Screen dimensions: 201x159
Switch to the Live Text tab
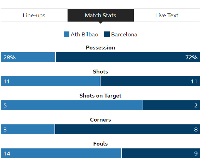(x=167, y=15)
